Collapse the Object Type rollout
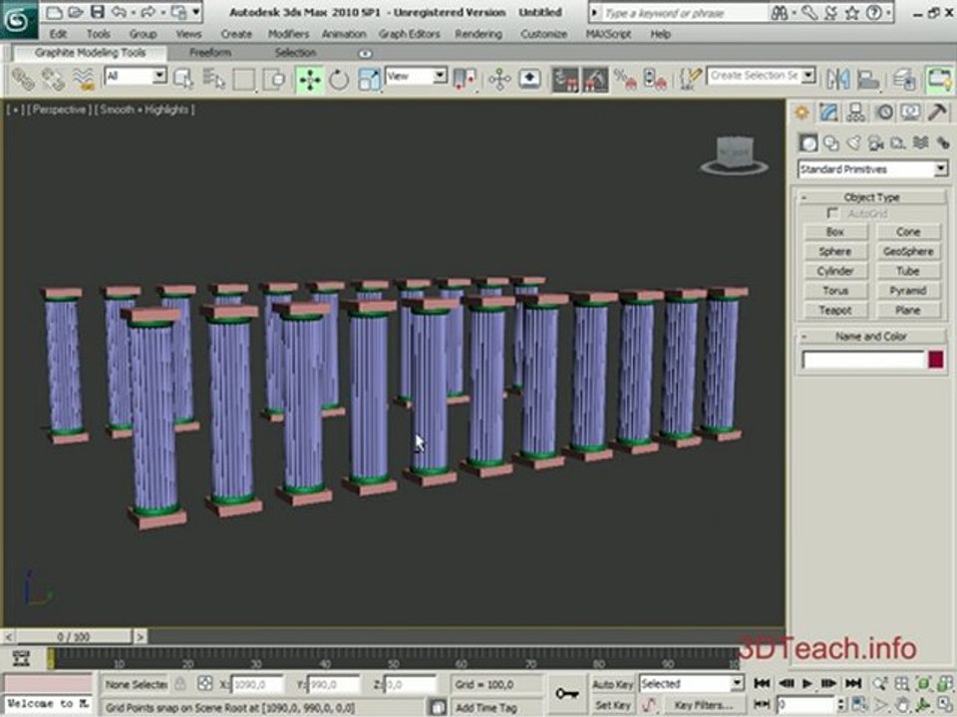957x717 pixels. (x=871, y=197)
